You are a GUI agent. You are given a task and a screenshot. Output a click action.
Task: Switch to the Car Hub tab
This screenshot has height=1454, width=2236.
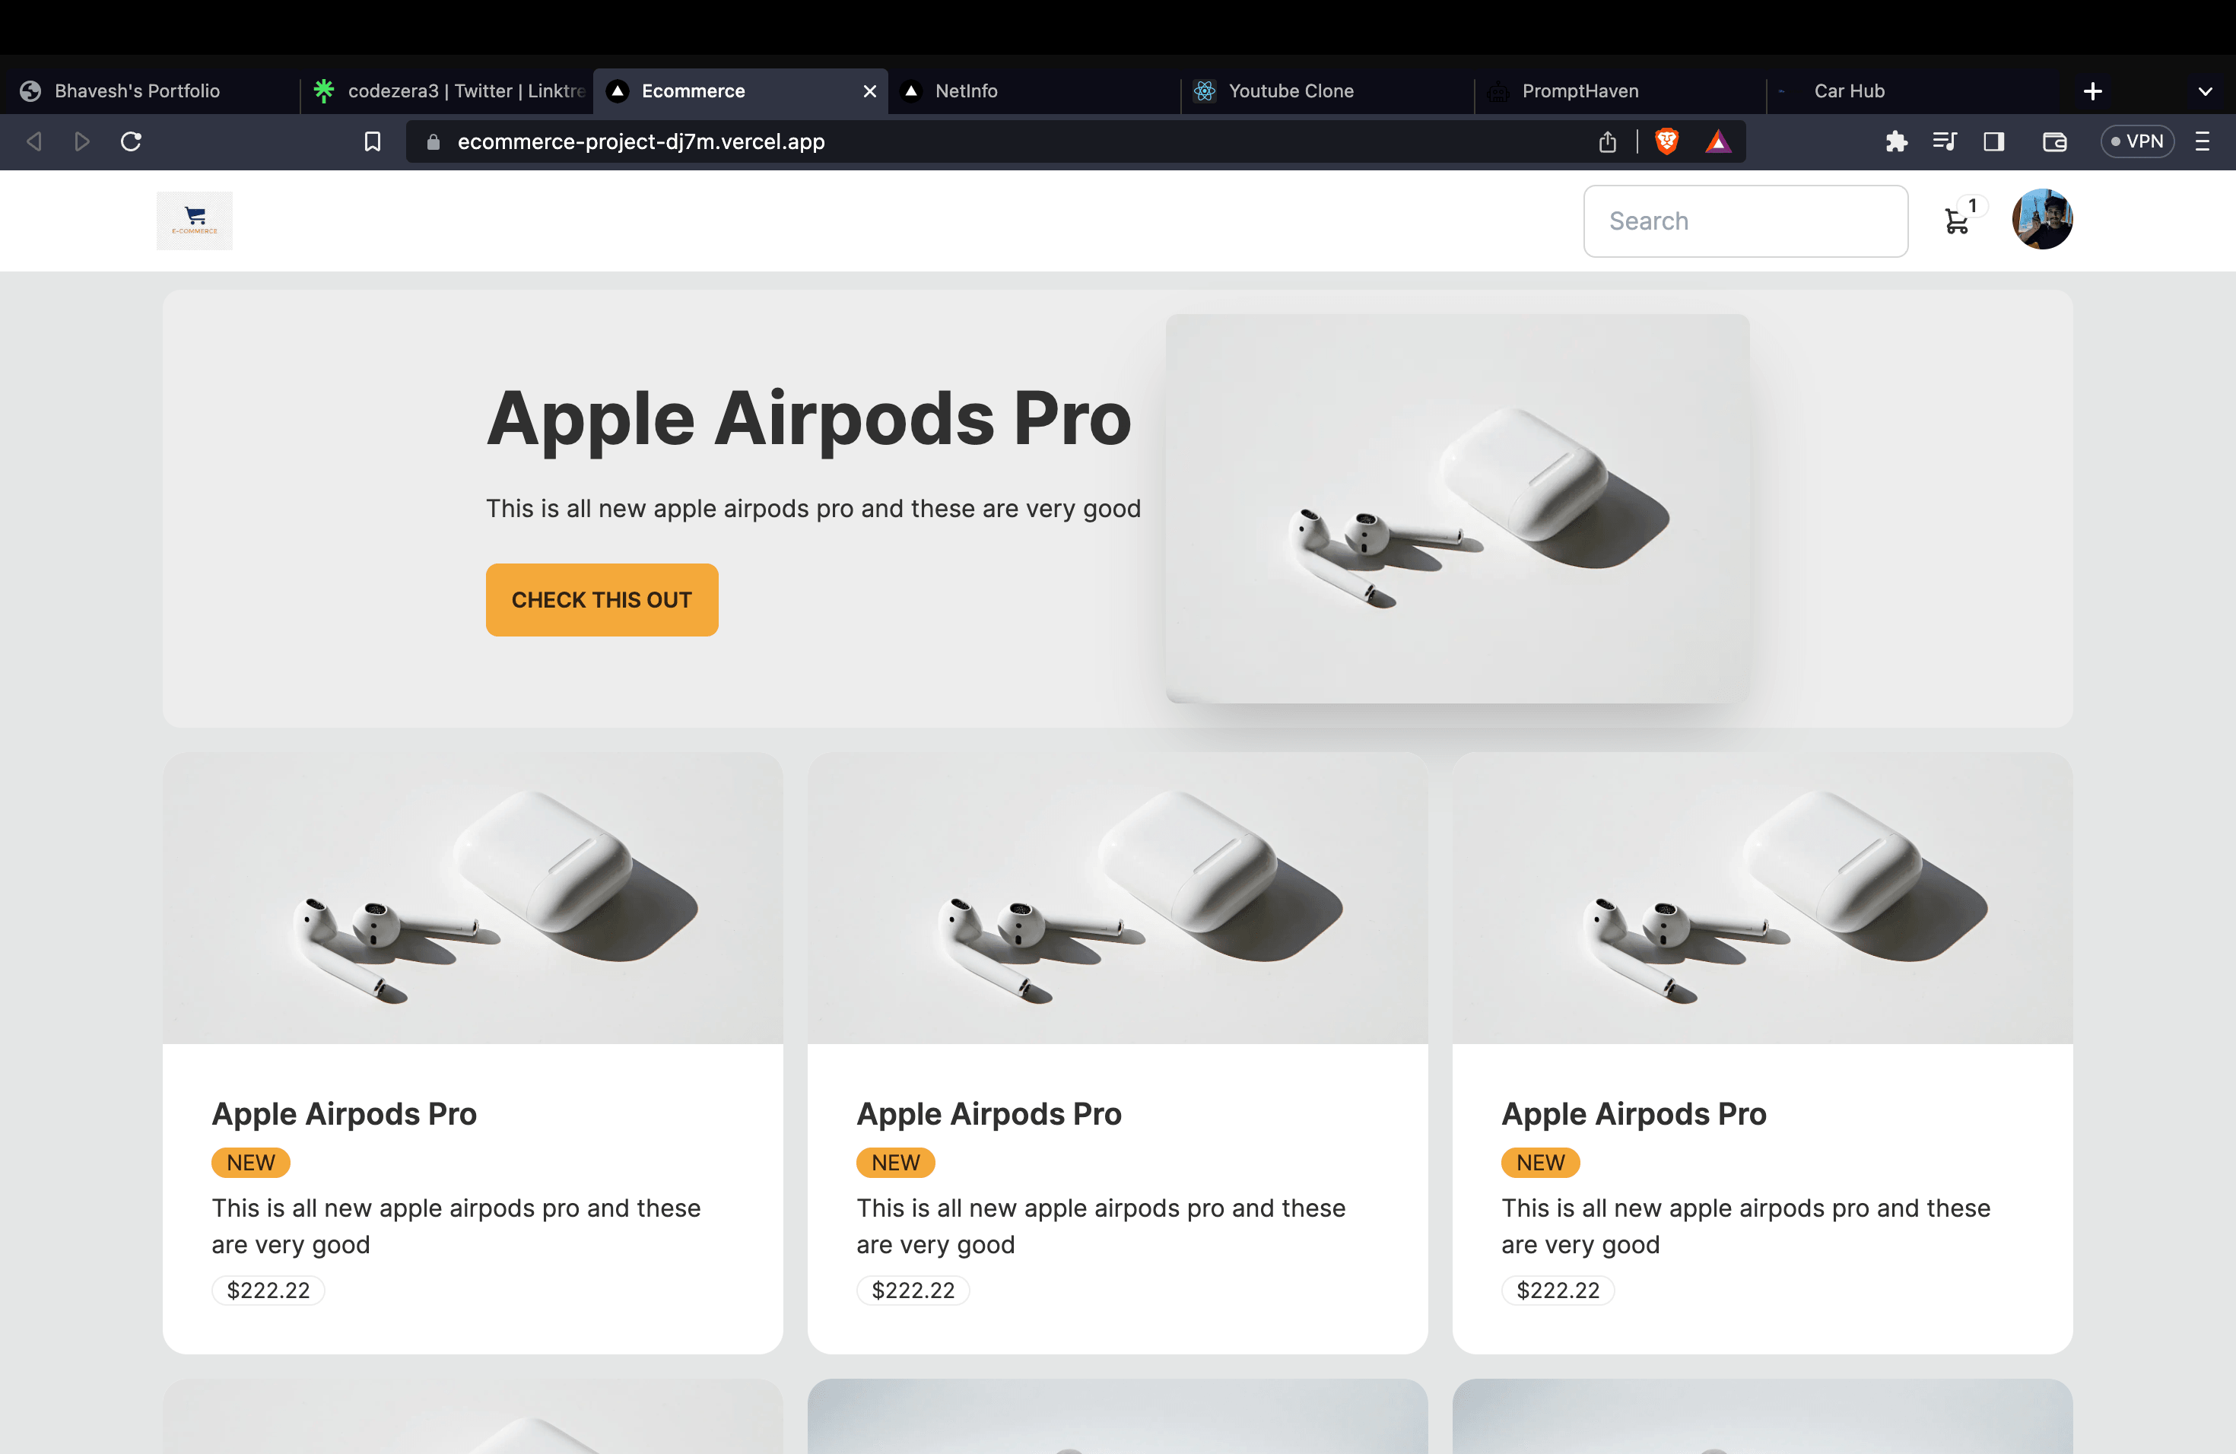pyautogui.click(x=1912, y=91)
